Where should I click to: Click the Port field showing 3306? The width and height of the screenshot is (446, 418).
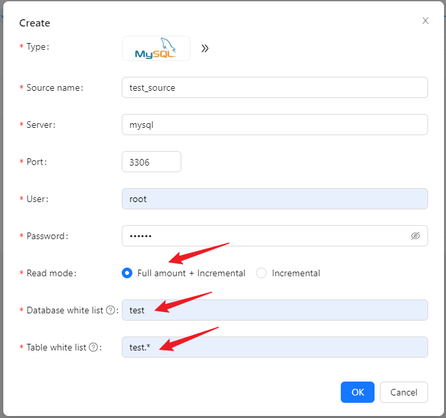(x=152, y=162)
